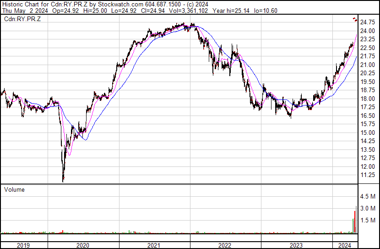This screenshot has width=380, height=249.
Task: Click the 17.25 price axis label
Action: pyautogui.click(x=368, y=107)
